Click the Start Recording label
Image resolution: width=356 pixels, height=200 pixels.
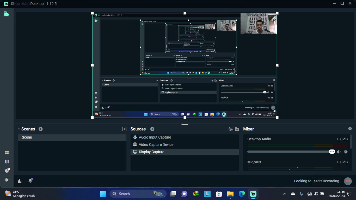pos(327,181)
